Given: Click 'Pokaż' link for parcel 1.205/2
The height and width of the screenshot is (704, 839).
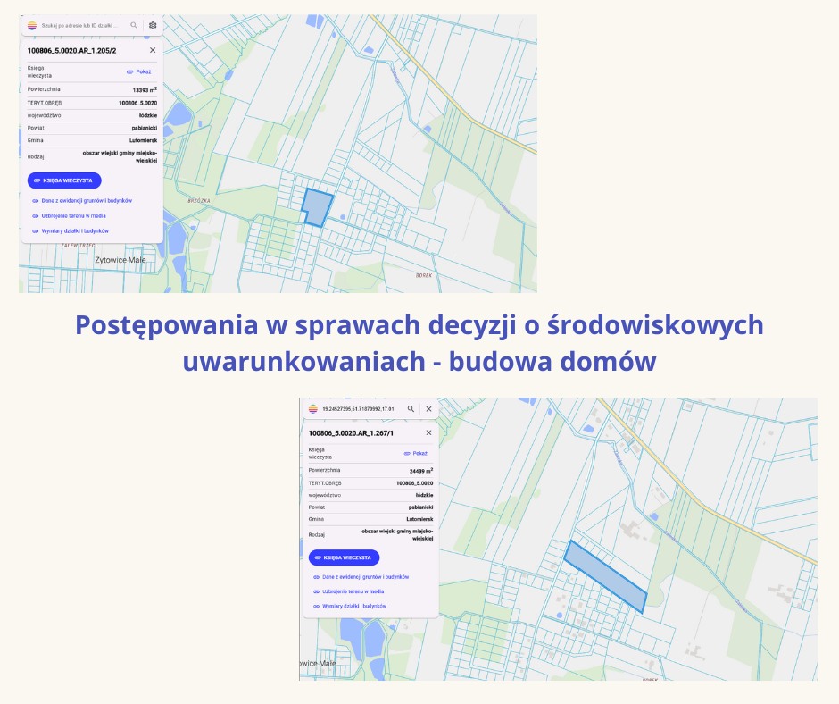Looking at the screenshot, I should click(139, 71).
